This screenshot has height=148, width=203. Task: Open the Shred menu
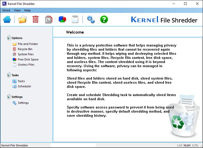tap(6, 10)
